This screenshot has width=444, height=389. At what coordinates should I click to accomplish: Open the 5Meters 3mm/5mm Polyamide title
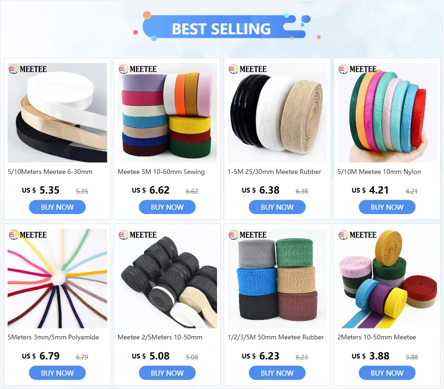(53, 338)
